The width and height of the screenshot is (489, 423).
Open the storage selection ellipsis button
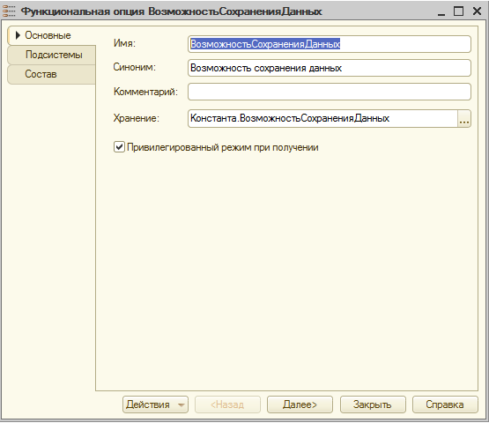(x=464, y=119)
